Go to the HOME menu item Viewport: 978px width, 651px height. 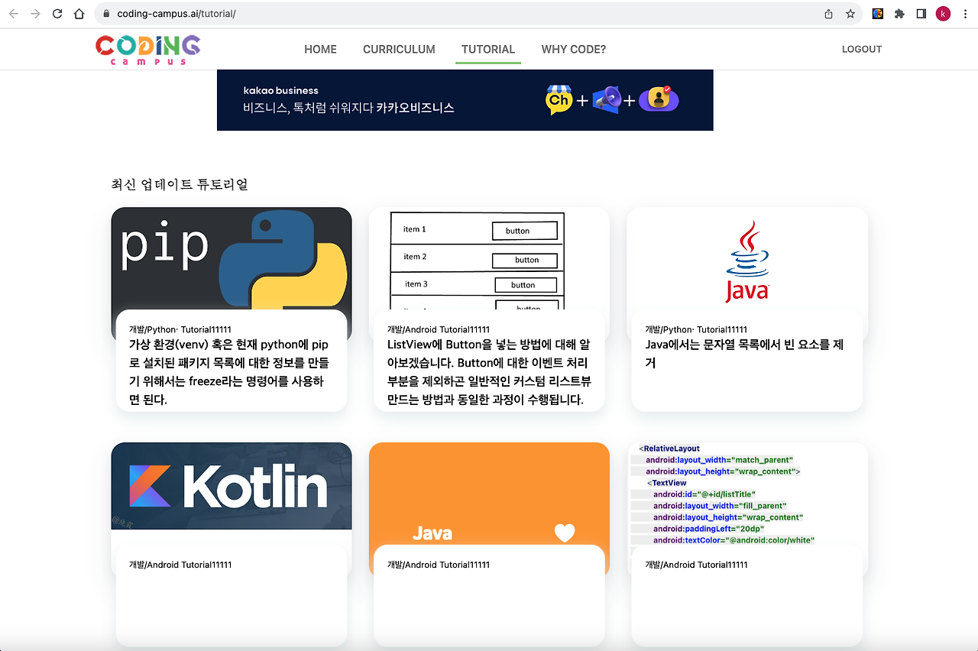tap(320, 49)
